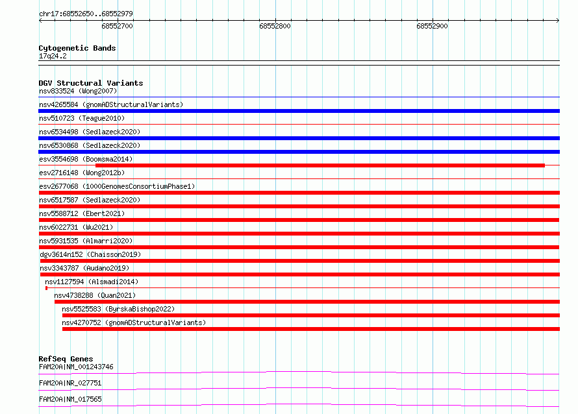The width and height of the screenshot is (578, 414).
Task: Click the small red marker under nsv1127594
Action: (47, 288)
